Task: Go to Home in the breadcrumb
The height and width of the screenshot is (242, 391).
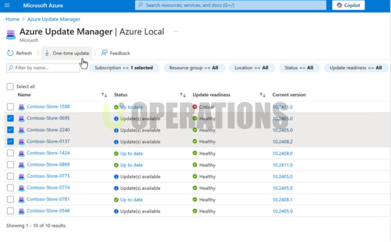Action: (13, 19)
